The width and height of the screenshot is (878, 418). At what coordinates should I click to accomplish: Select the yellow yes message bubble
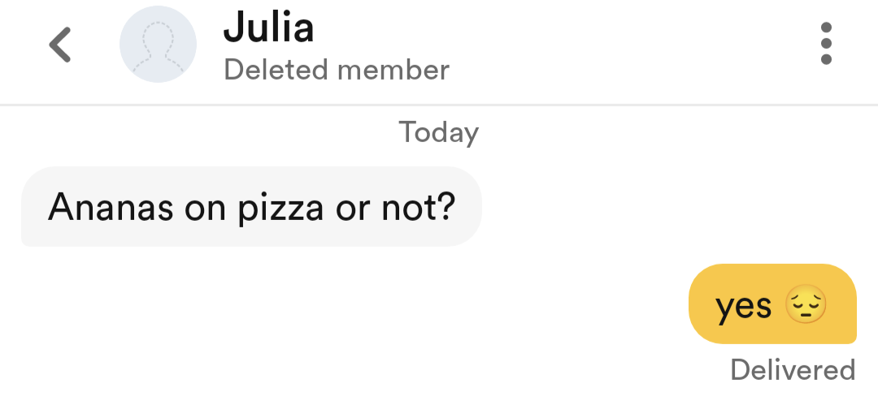(x=772, y=304)
